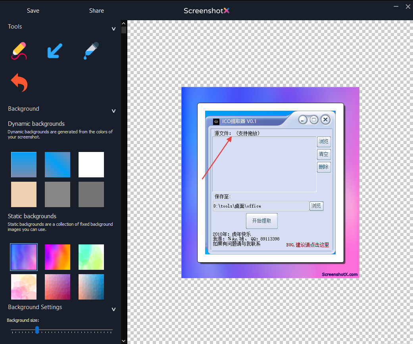Close the ScreenshotX window
Viewport: 413px width, 344px height.
point(408,6)
